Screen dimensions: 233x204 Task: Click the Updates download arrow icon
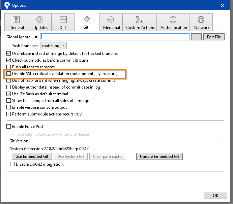coord(40,20)
